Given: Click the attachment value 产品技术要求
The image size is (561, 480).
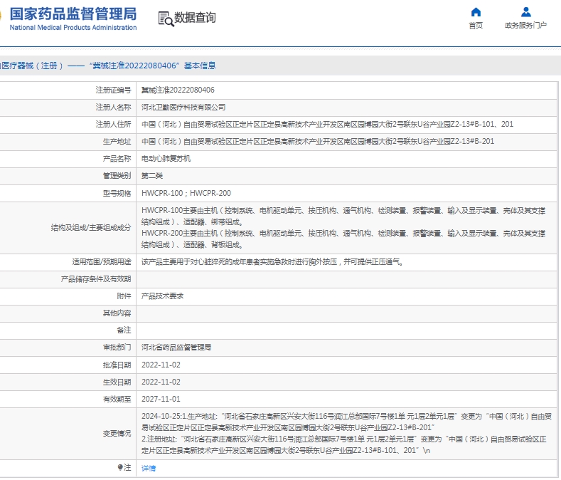Looking at the screenshot, I should click(162, 296).
